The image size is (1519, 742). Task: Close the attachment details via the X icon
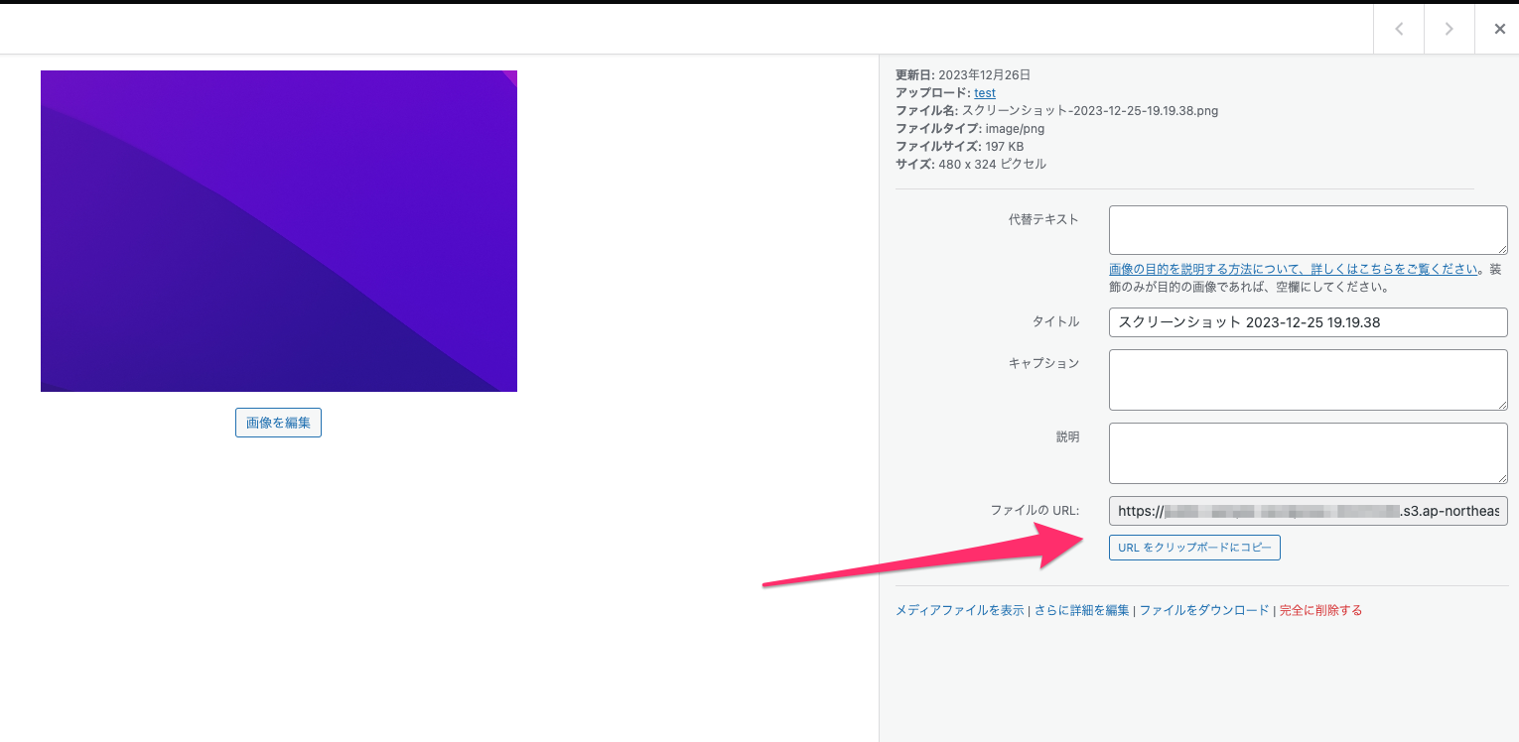tap(1499, 29)
